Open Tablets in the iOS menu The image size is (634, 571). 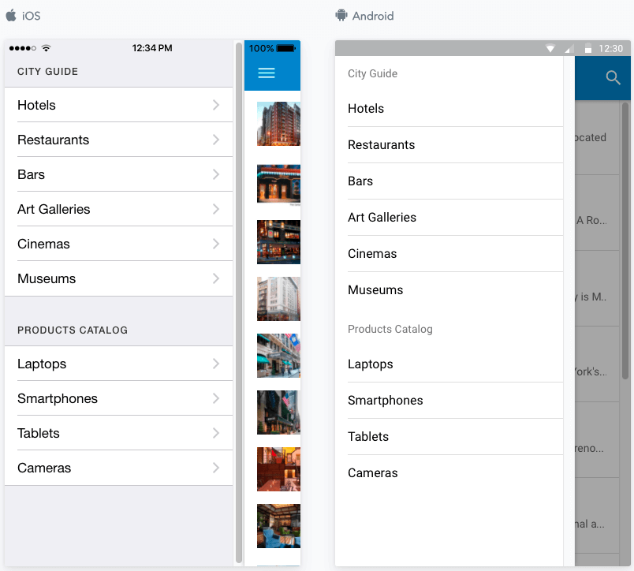coord(118,433)
